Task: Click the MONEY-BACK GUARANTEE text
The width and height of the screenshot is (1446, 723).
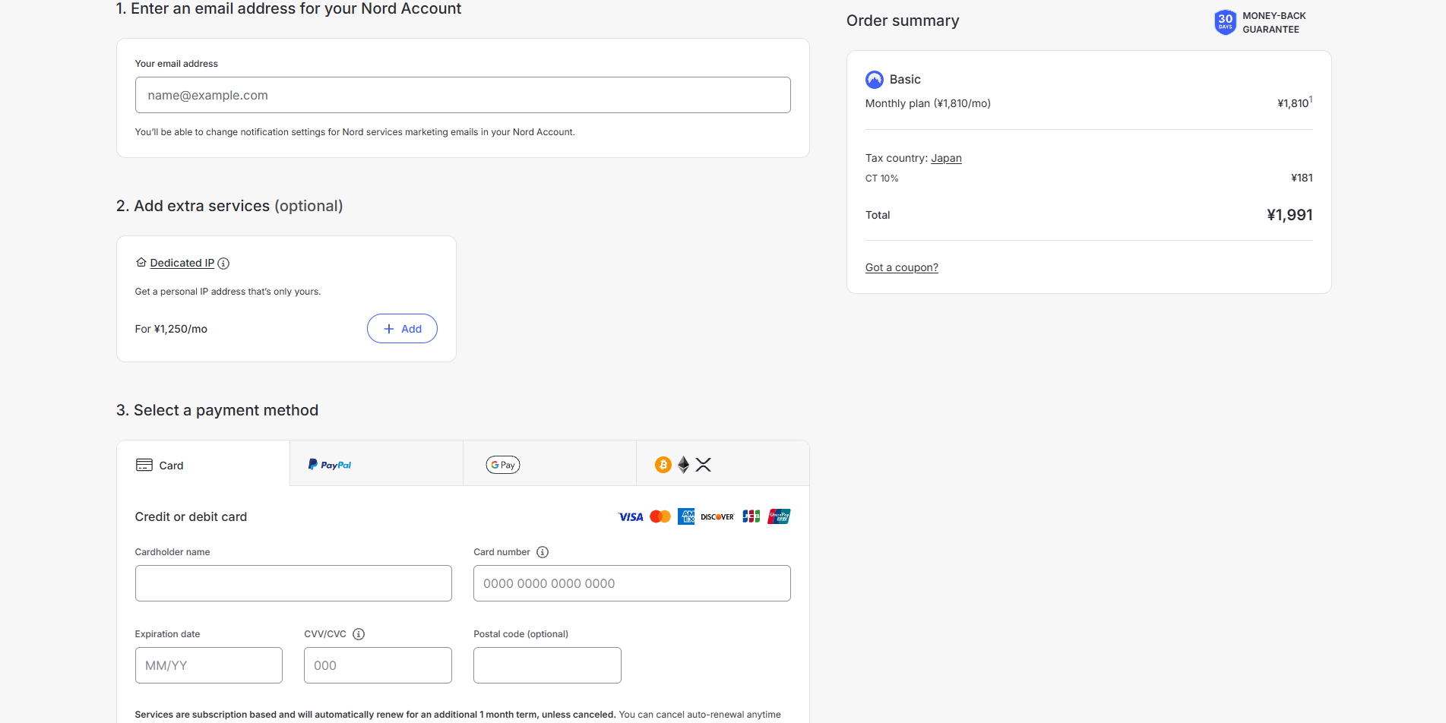Action: click(x=1274, y=23)
